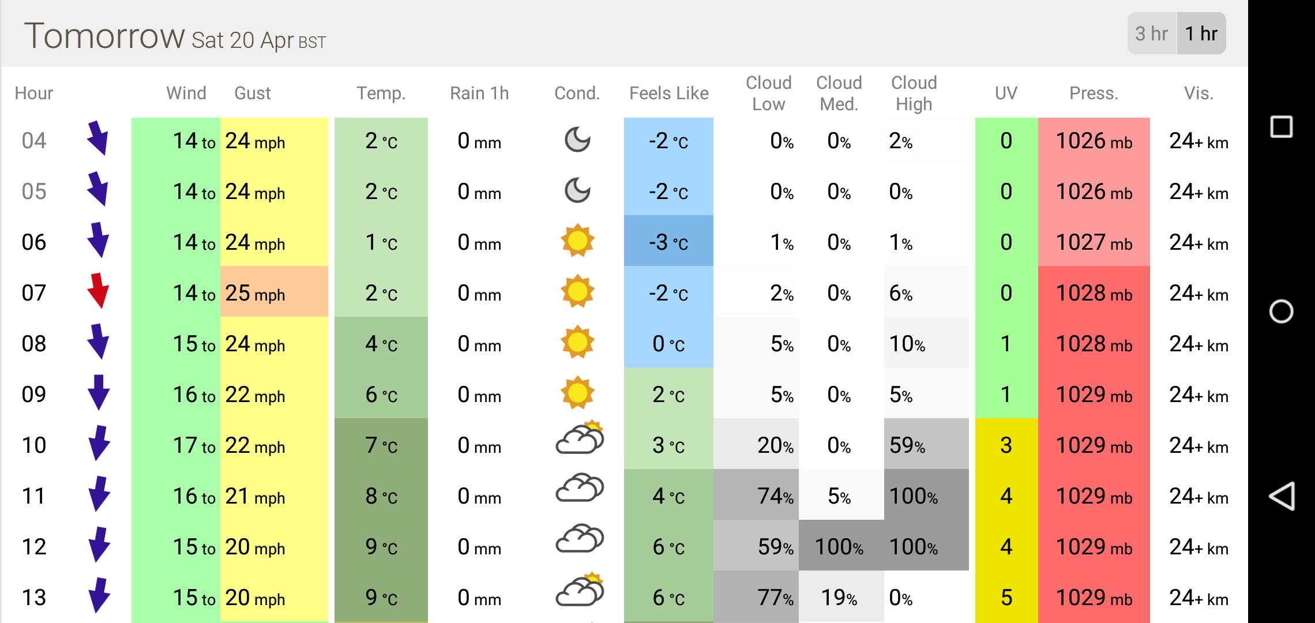Tap the red wind arrow at hour 07
This screenshot has height=623, width=1315.
98,291
